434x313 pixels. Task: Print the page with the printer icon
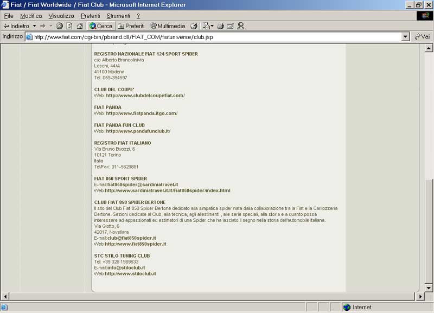220,26
